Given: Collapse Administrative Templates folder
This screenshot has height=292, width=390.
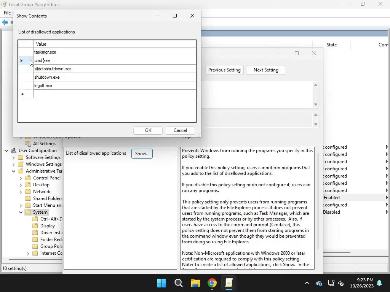Looking at the screenshot, I should click(x=14, y=171).
